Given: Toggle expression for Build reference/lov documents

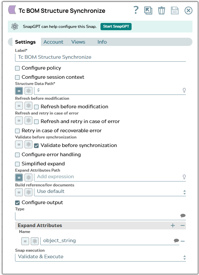Looking at the screenshot, I should point(19,192).
